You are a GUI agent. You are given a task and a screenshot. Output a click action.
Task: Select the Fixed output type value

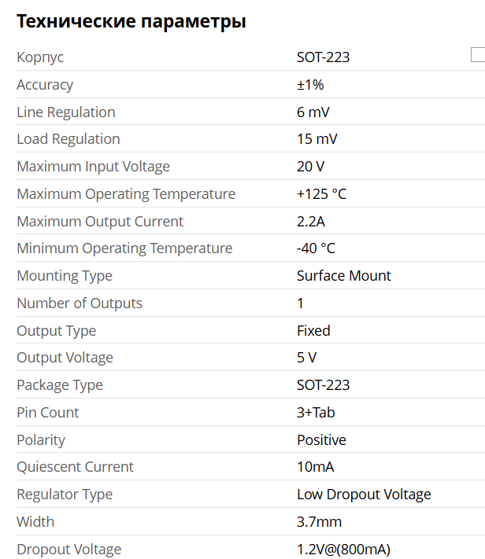313,331
